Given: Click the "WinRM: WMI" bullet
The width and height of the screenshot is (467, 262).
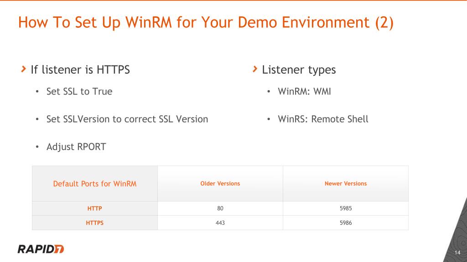Looking at the screenshot, I should point(304,91).
